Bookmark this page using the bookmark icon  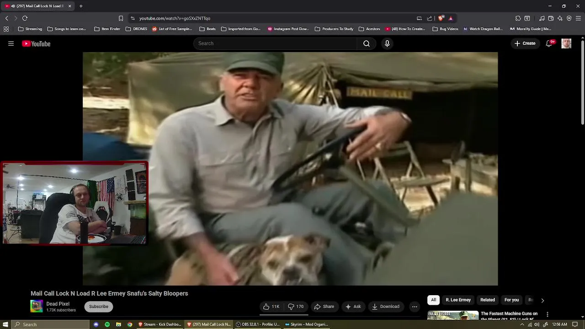[x=121, y=18]
